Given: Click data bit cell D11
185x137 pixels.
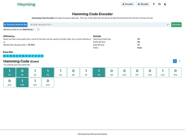Looking at the screenshot, I should tap(137, 72).
